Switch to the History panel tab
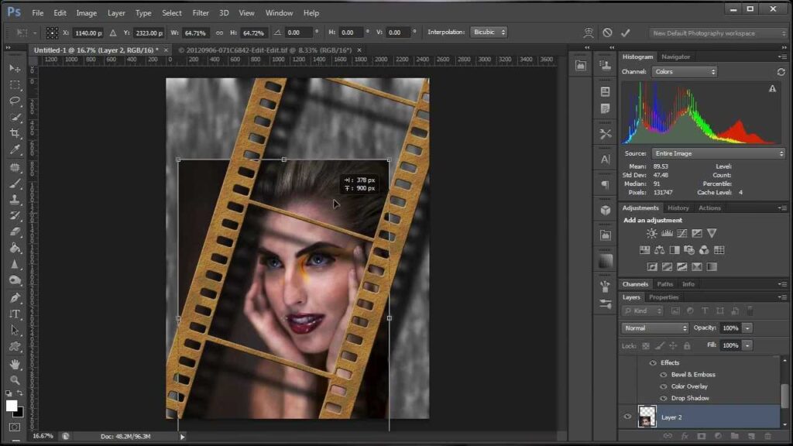The image size is (793, 446). [x=678, y=208]
